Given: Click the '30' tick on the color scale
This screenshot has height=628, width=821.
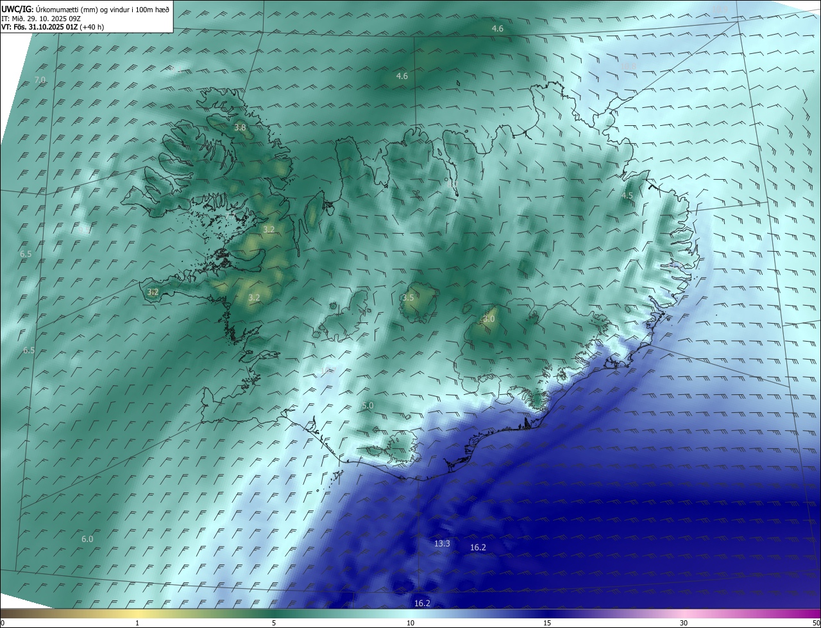Looking at the screenshot, I should tap(684, 623).
